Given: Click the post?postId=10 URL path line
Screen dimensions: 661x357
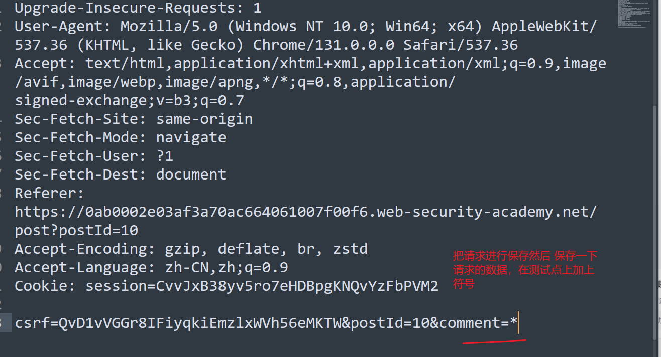Looking at the screenshot, I should (x=76, y=231).
